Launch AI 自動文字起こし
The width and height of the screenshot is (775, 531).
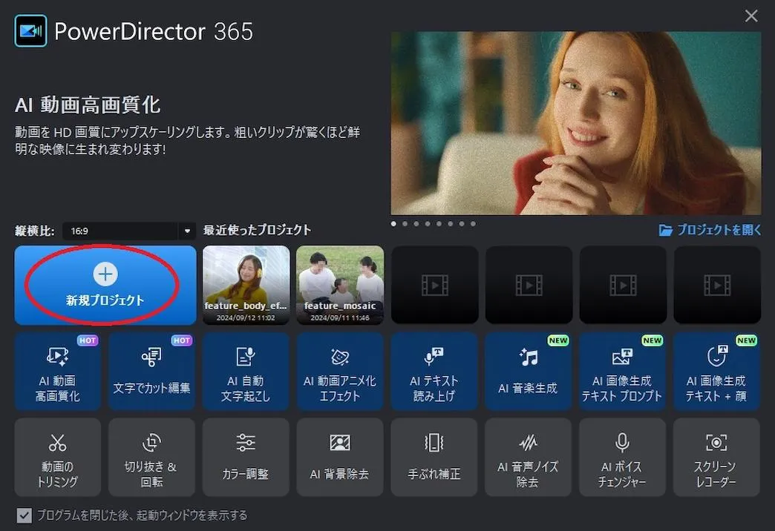(246, 371)
